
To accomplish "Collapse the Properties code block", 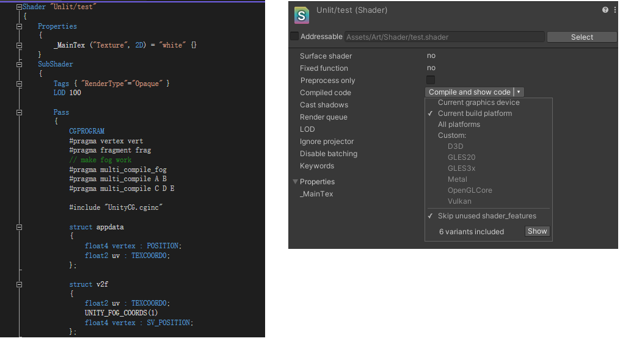I will click(19, 26).
